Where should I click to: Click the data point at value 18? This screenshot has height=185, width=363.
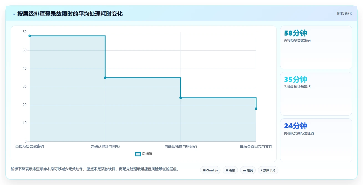click(256, 109)
